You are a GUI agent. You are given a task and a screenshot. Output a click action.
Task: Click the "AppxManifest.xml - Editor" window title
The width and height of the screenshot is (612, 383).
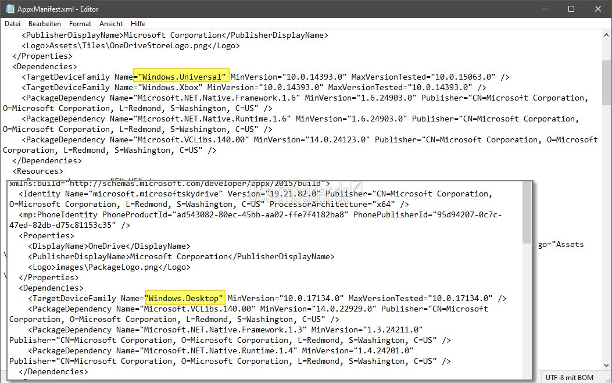point(58,9)
